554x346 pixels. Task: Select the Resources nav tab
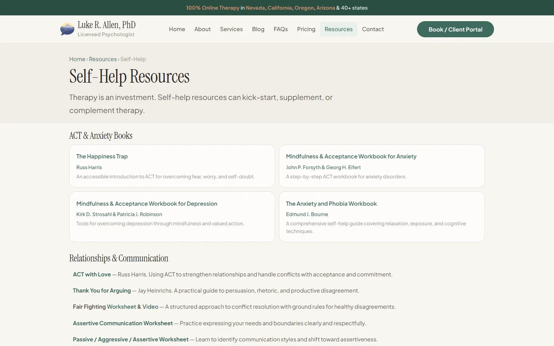[338, 29]
